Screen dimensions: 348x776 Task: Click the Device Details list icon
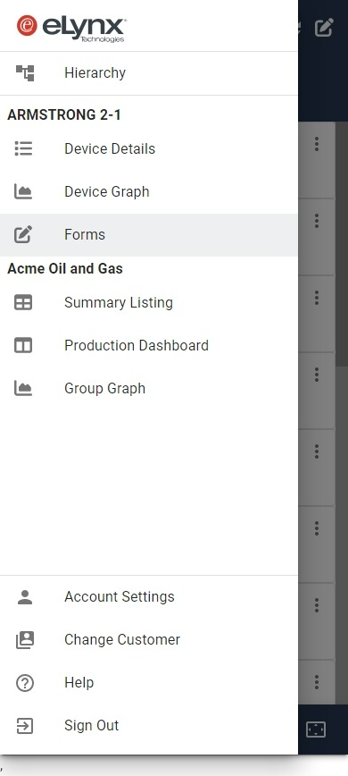pos(24,148)
